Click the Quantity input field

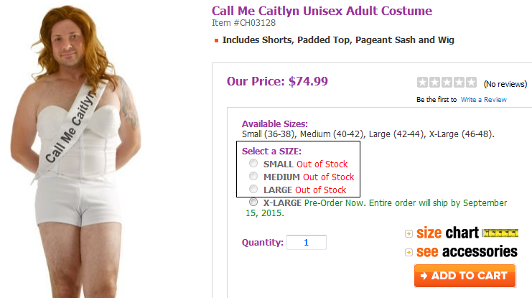(306, 243)
